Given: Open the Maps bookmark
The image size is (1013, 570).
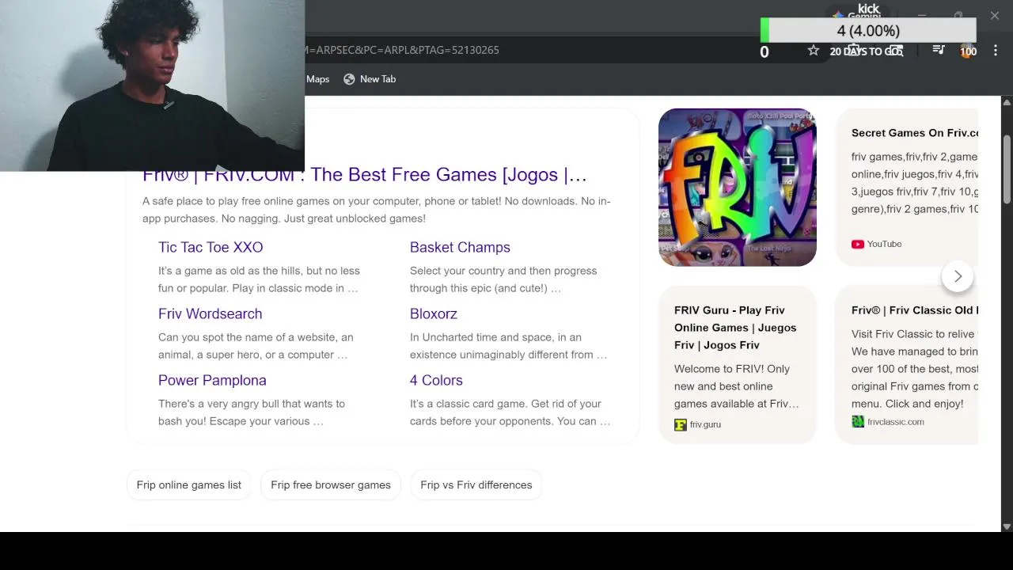Looking at the screenshot, I should pyautogui.click(x=317, y=79).
